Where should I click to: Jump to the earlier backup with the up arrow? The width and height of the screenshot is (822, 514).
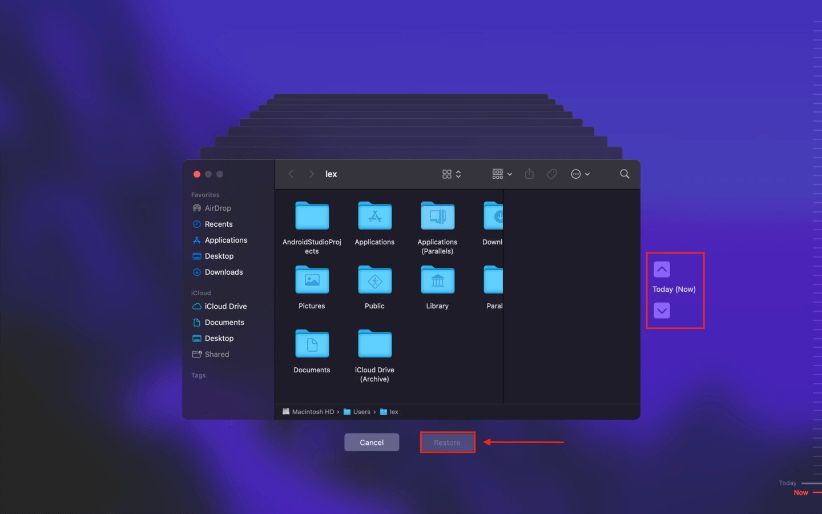(662, 269)
